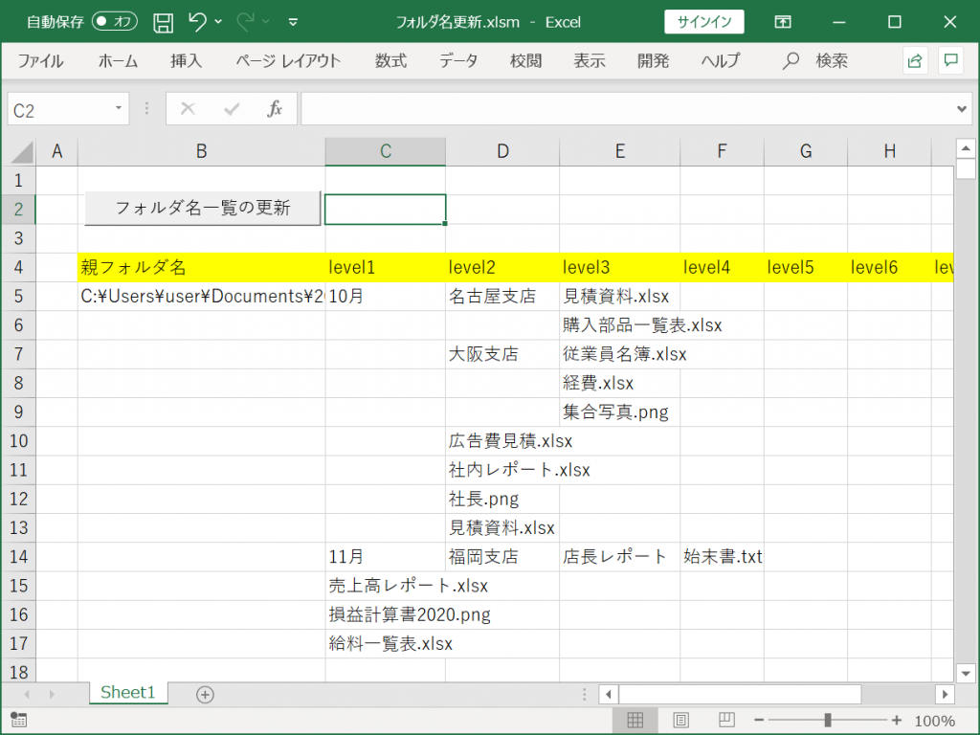Select the level1 header cell
The image size is (980, 735).
coord(385,268)
